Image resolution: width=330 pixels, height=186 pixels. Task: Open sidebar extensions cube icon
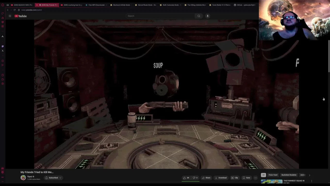(x=3, y=79)
